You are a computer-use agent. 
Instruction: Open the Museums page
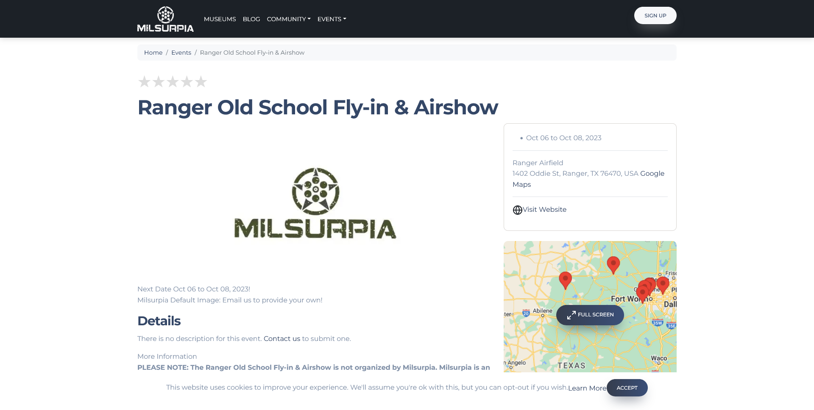click(x=220, y=19)
